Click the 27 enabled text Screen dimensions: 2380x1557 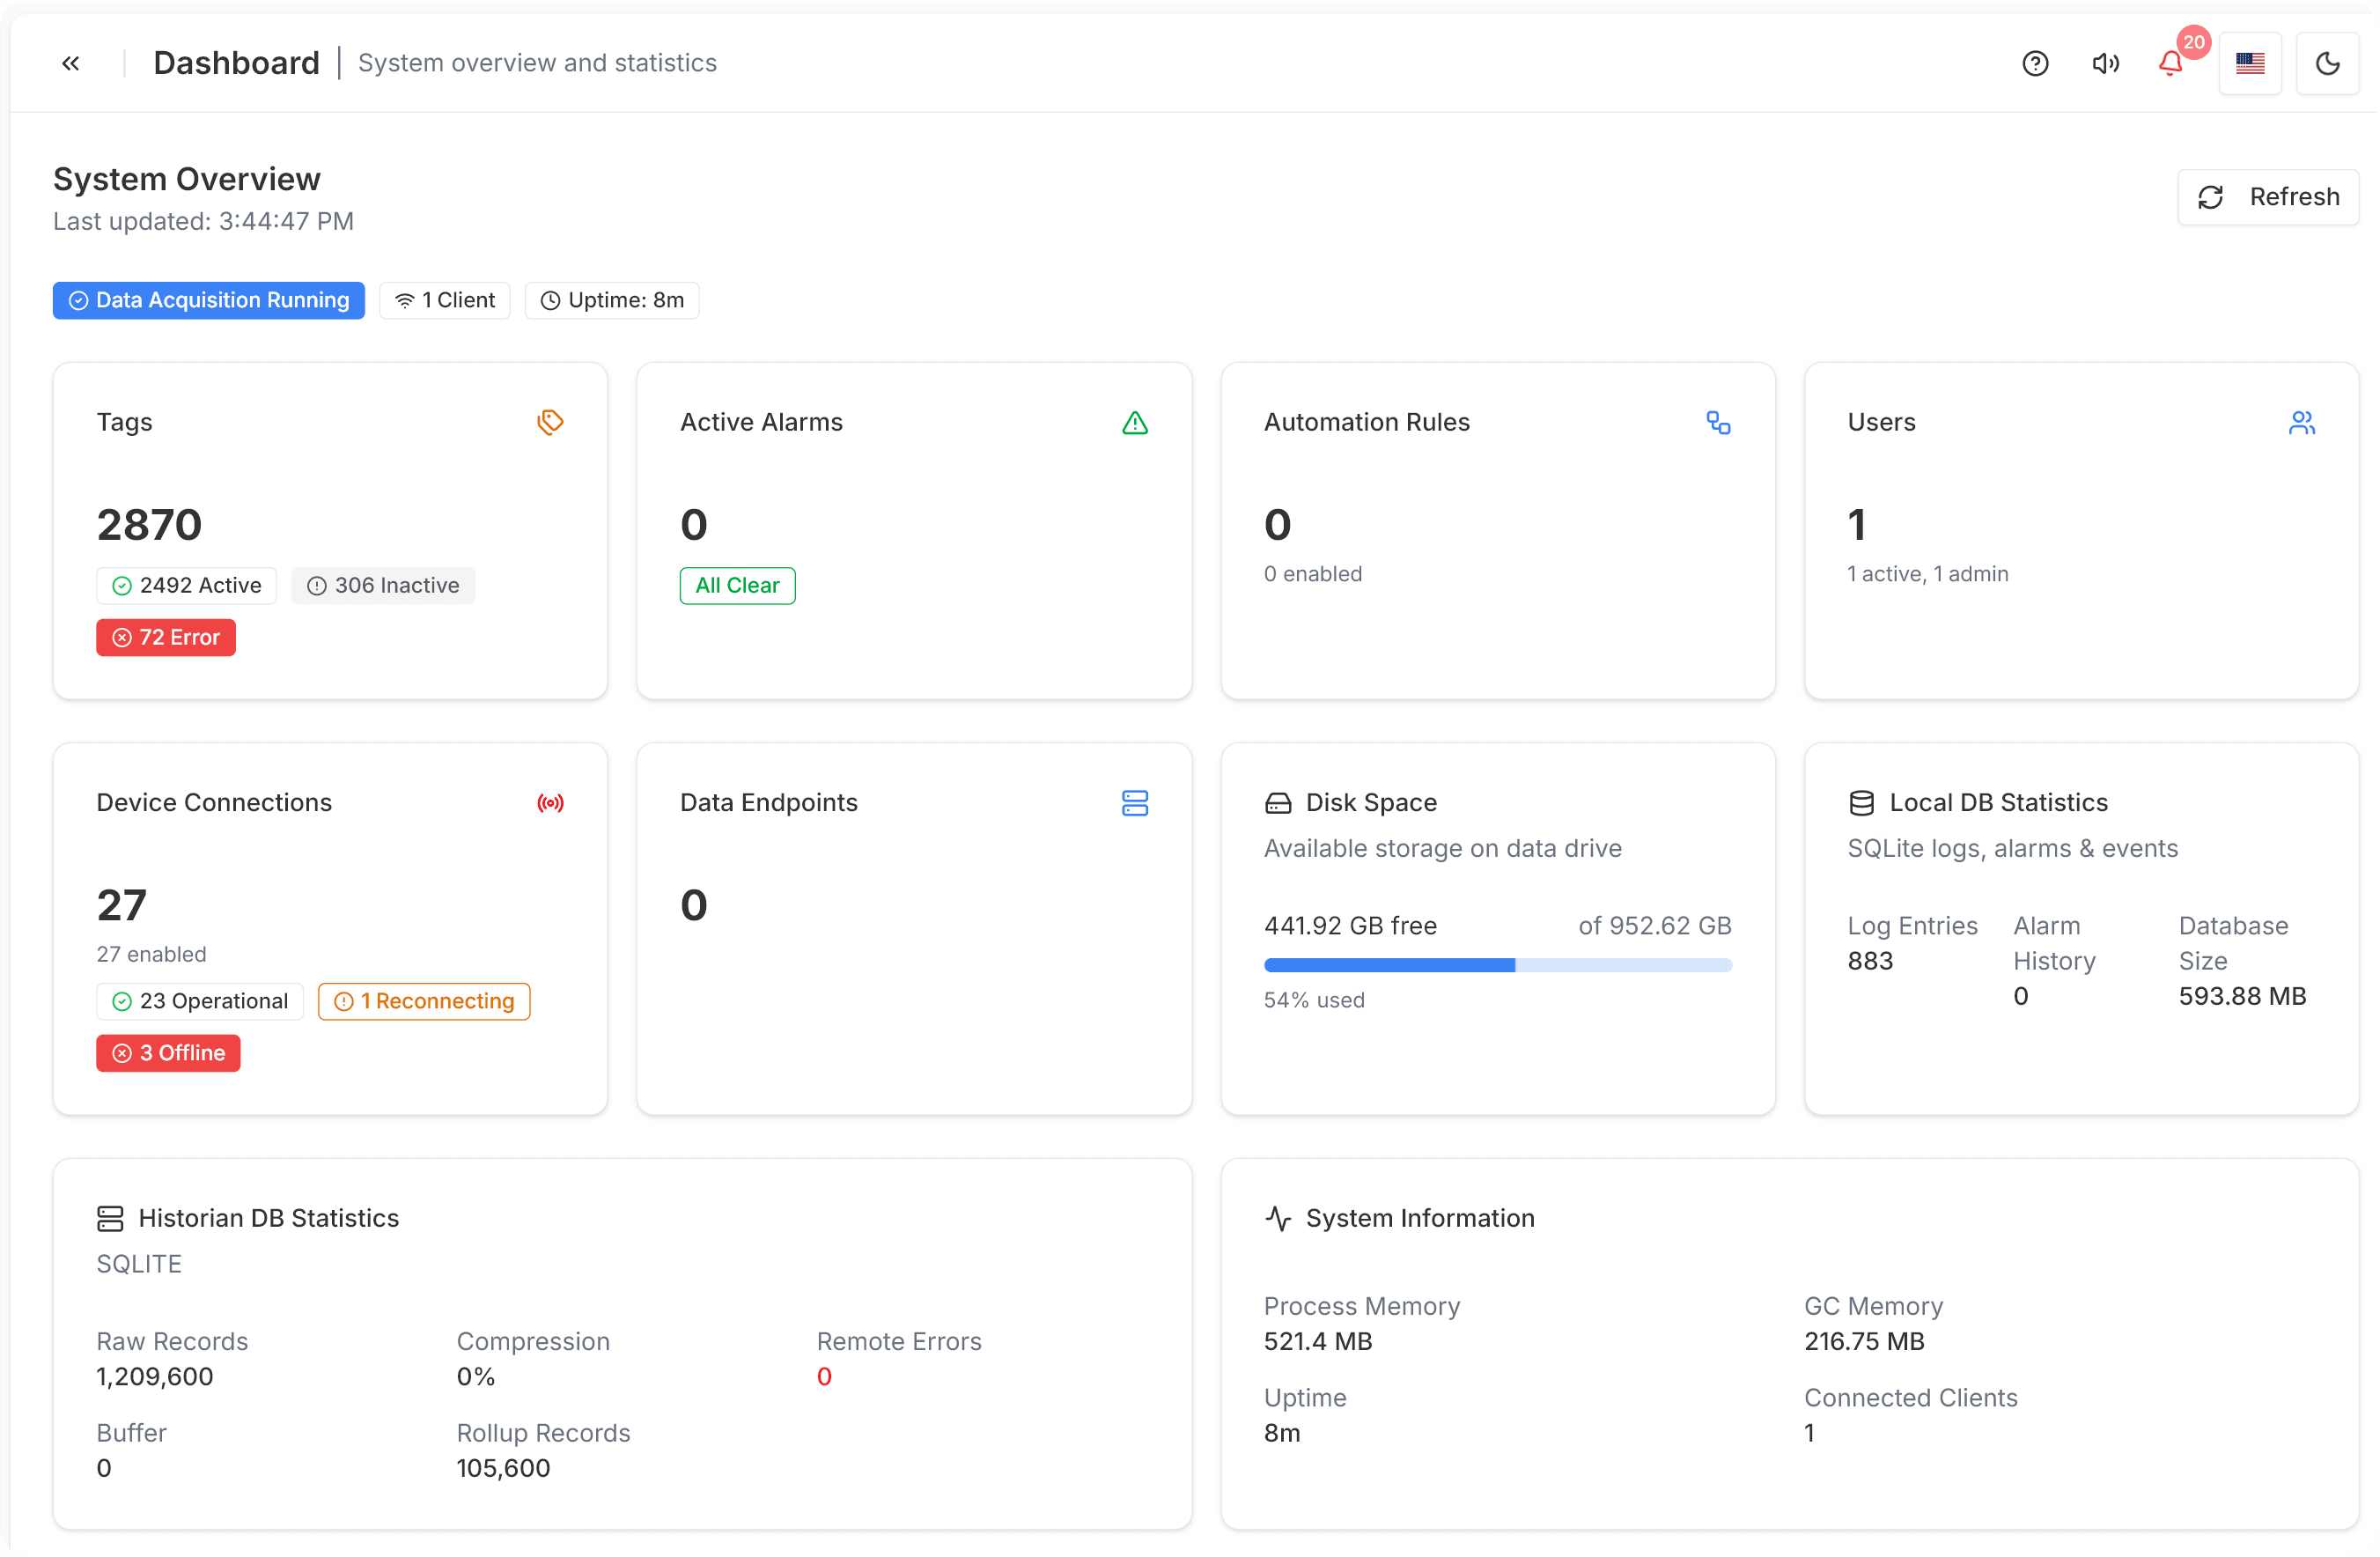(152, 954)
